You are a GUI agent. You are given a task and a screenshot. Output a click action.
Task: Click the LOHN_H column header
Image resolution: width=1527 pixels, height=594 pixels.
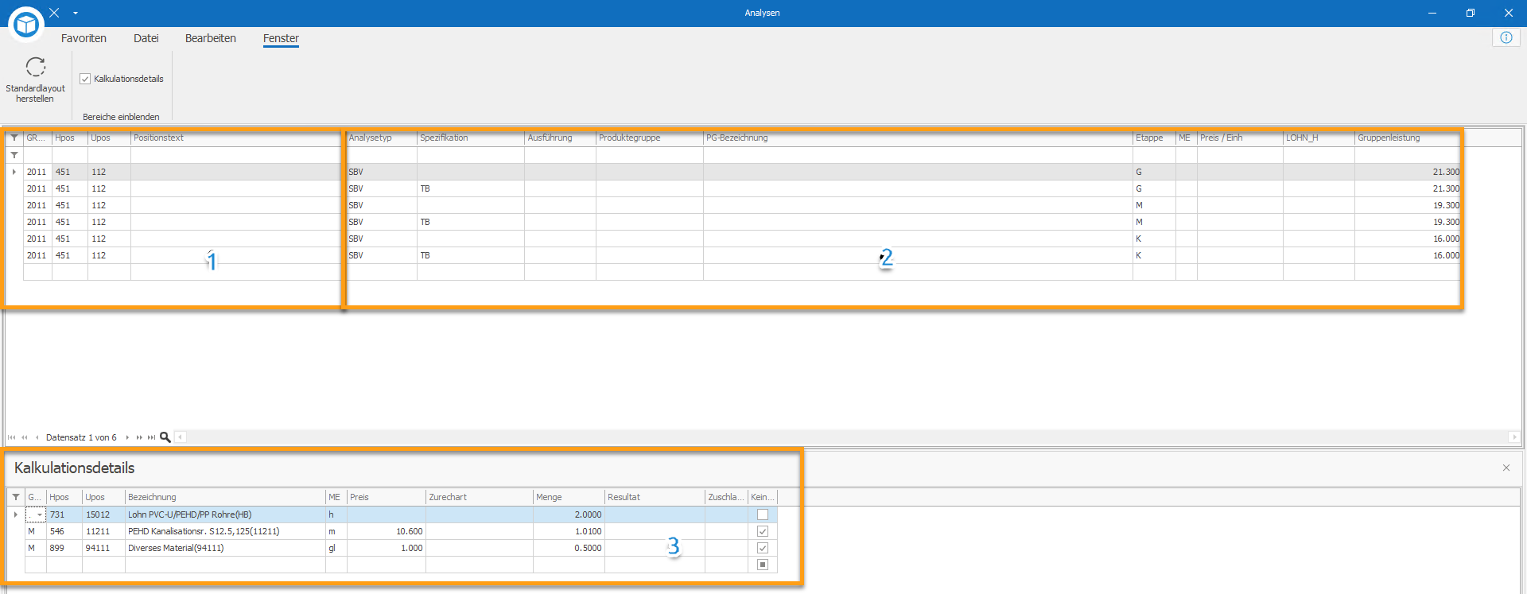click(1319, 138)
